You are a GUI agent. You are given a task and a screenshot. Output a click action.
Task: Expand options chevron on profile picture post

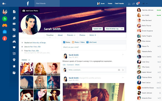coord(123,78)
